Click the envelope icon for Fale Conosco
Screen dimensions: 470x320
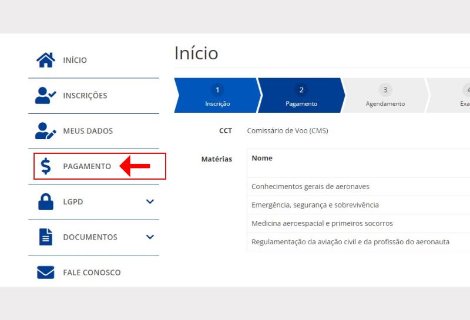46,272
